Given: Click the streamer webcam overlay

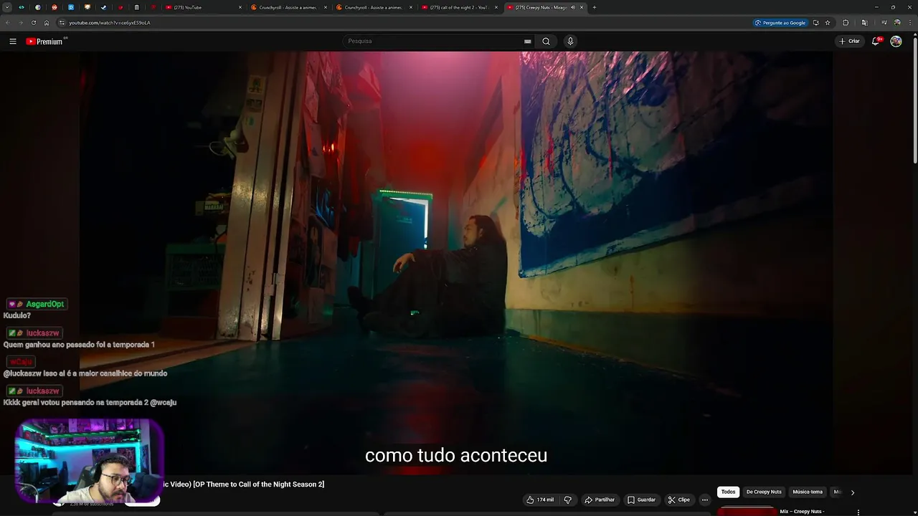Looking at the screenshot, I should pos(90,460).
